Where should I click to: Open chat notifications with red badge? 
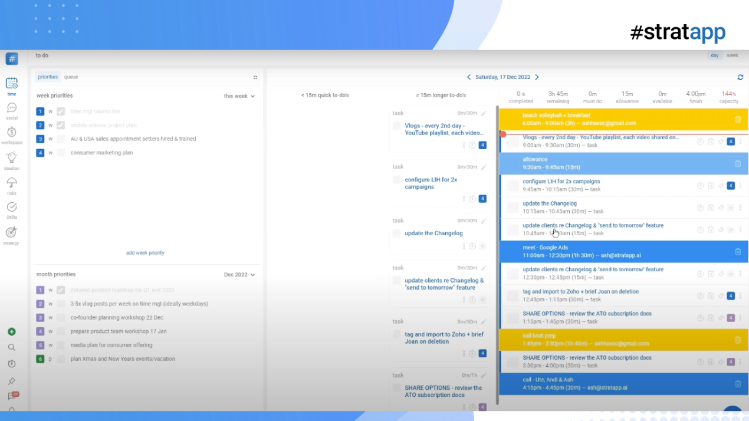click(x=12, y=396)
